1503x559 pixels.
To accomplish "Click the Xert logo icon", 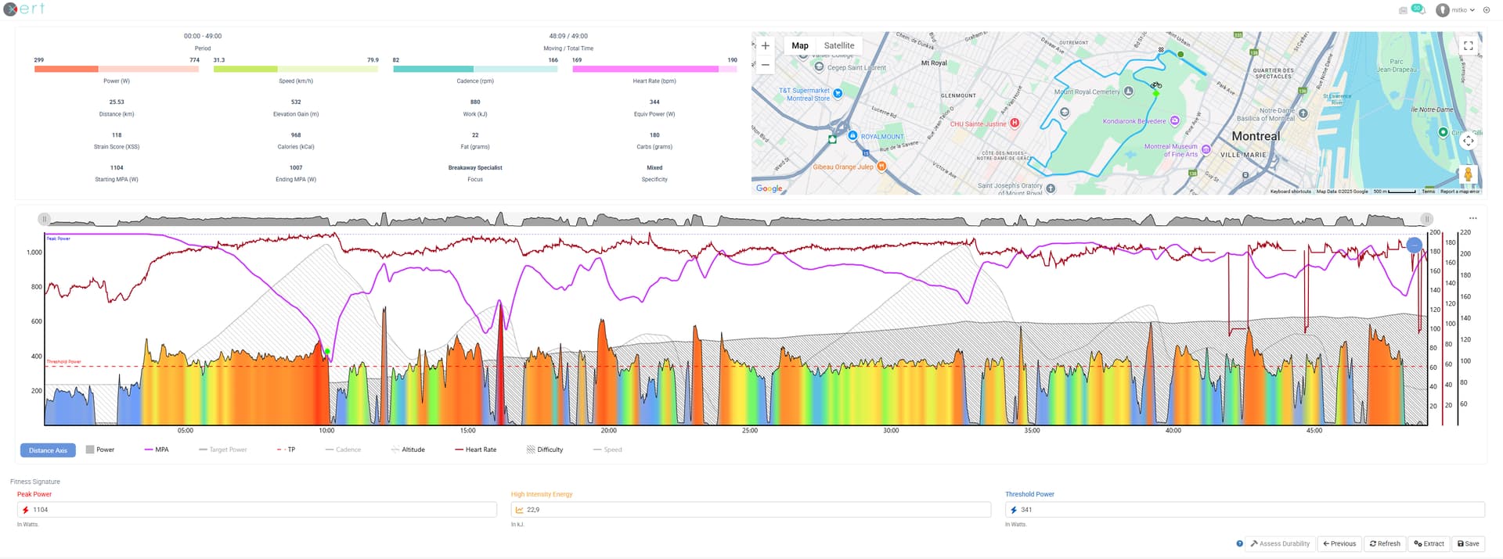I will click(11, 9).
